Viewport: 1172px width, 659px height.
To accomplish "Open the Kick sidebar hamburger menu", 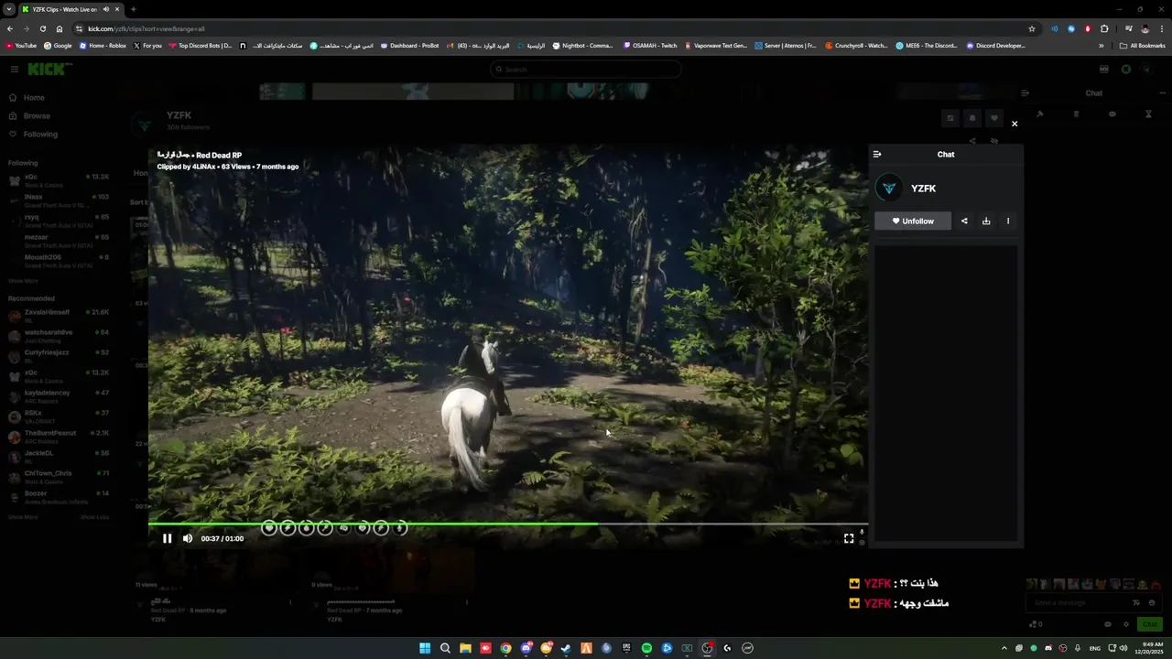I will [x=15, y=70].
